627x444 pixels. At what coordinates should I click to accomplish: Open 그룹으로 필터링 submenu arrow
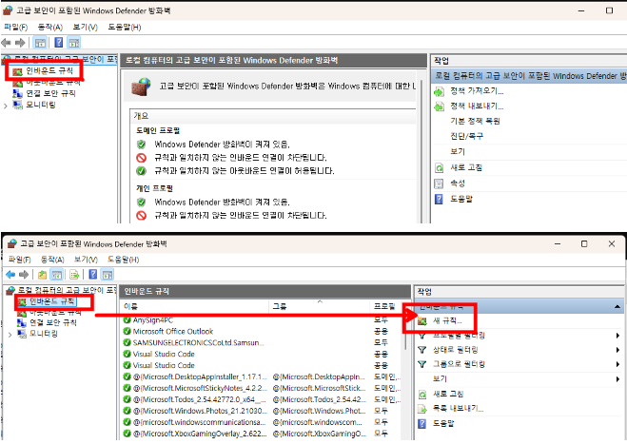(617, 364)
